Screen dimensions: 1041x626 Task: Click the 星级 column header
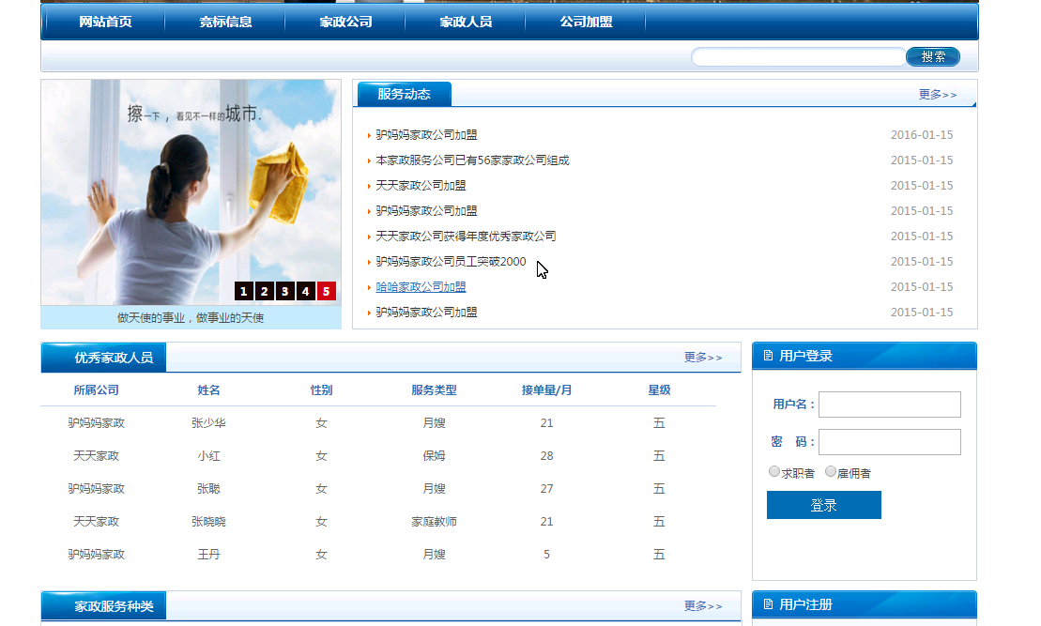click(659, 390)
